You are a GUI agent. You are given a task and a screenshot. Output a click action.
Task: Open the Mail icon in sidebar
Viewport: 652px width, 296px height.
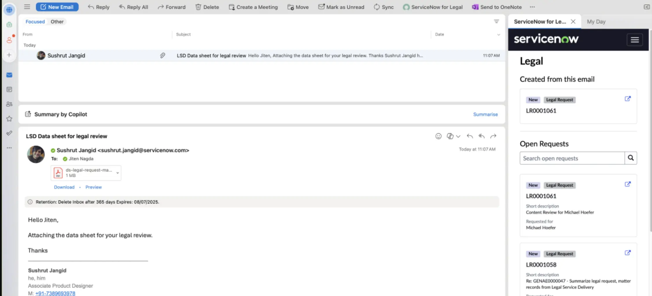pos(9,75)
